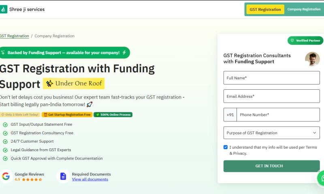Click the Required Documents file icon

click(x=63, y=176)
